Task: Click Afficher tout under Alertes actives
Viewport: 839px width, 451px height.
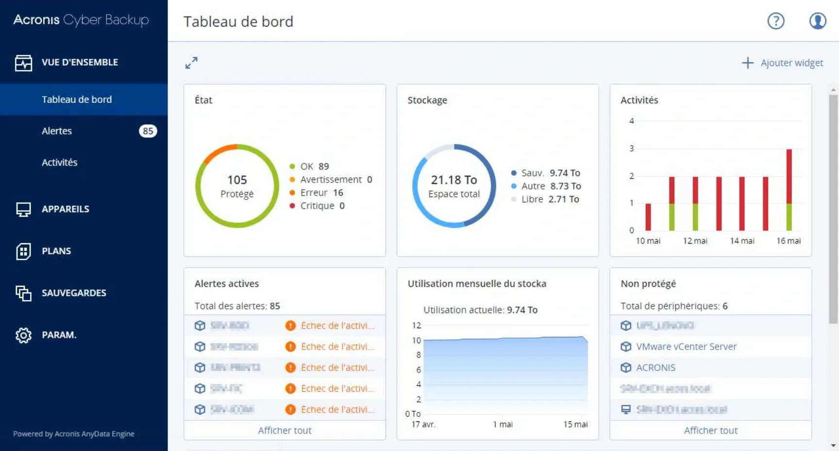Action: [x=285, y=430]
